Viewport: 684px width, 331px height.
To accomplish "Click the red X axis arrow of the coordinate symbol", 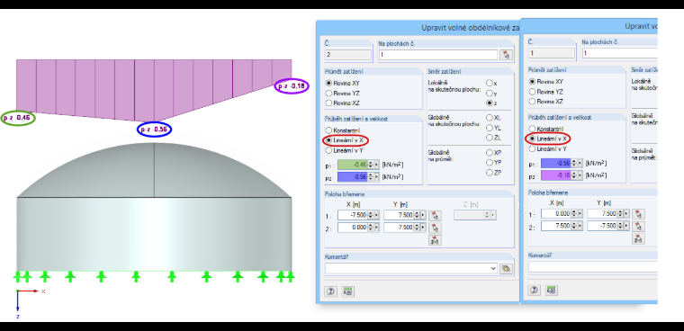I will pos(29,291).
